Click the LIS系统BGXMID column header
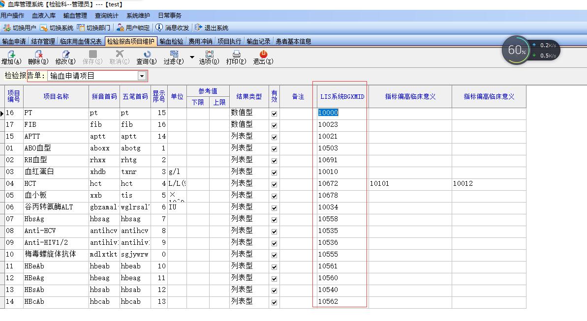 click(x=342, y=96)
